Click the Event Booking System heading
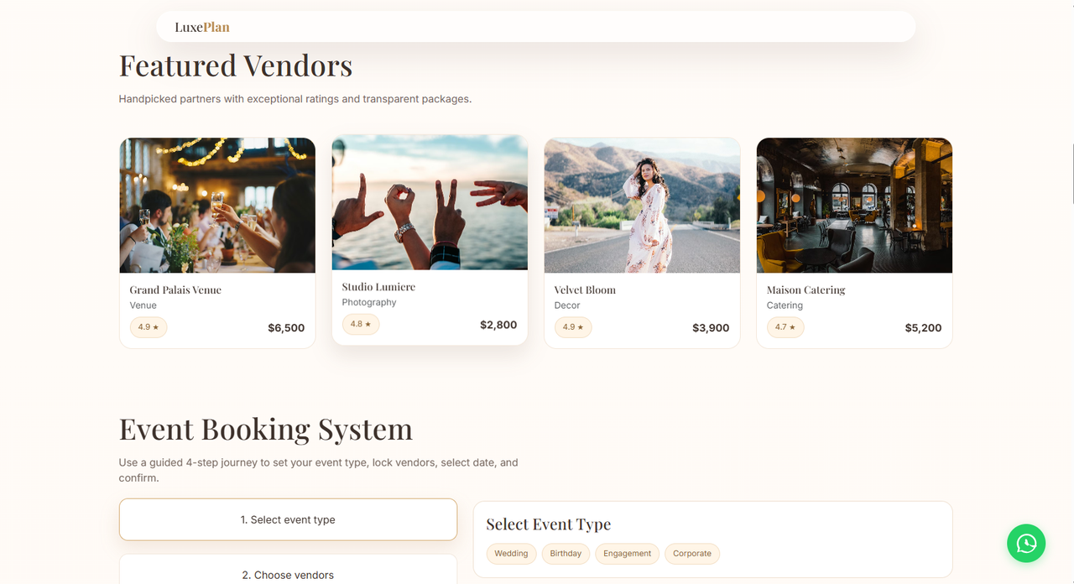Viewport: 1074px width, 584px height. [266, 429]
